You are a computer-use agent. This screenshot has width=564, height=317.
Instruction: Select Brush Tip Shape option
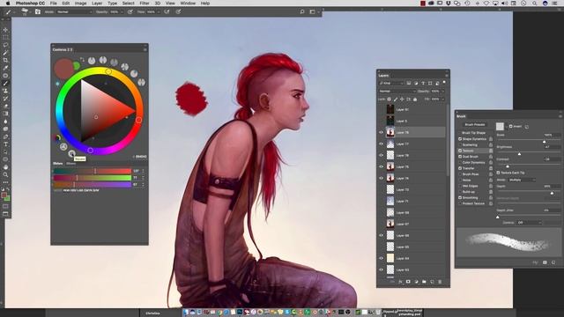(x=473, y=133)
